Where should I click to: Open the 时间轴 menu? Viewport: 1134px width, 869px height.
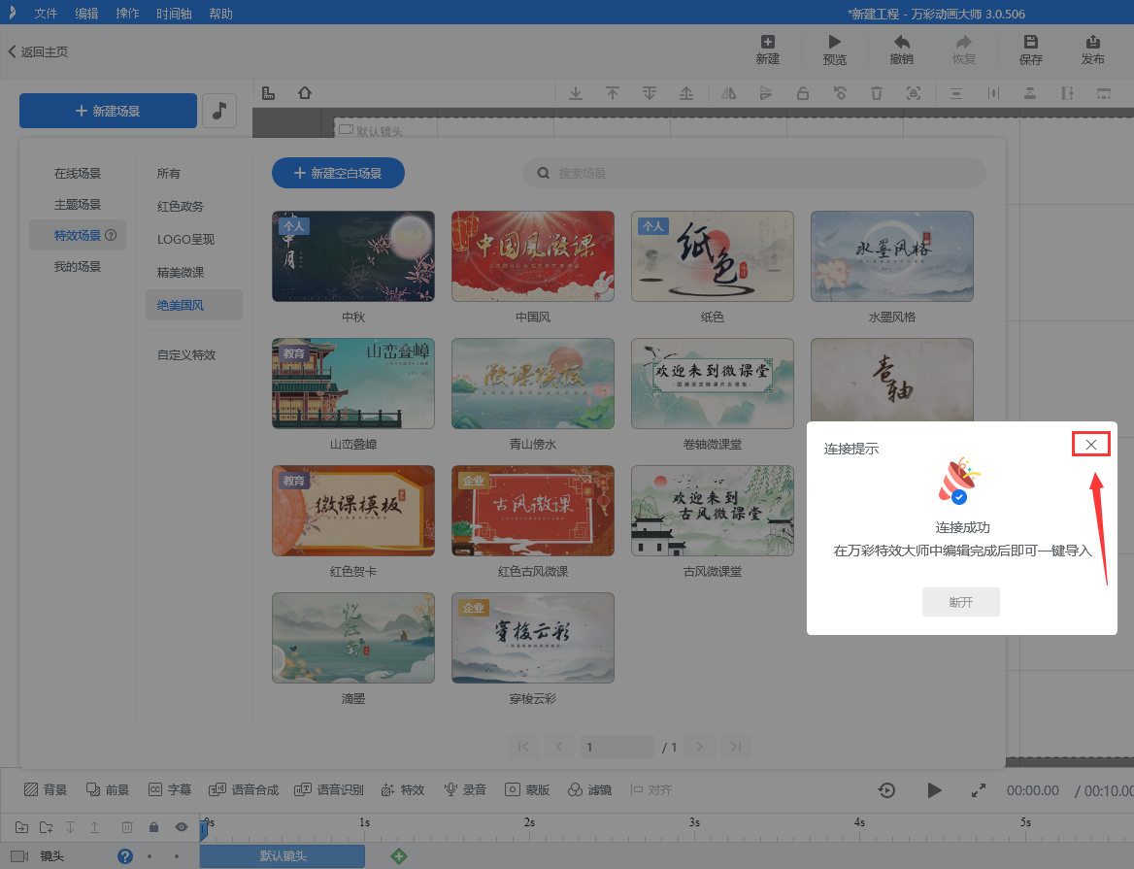pos(174,14)
